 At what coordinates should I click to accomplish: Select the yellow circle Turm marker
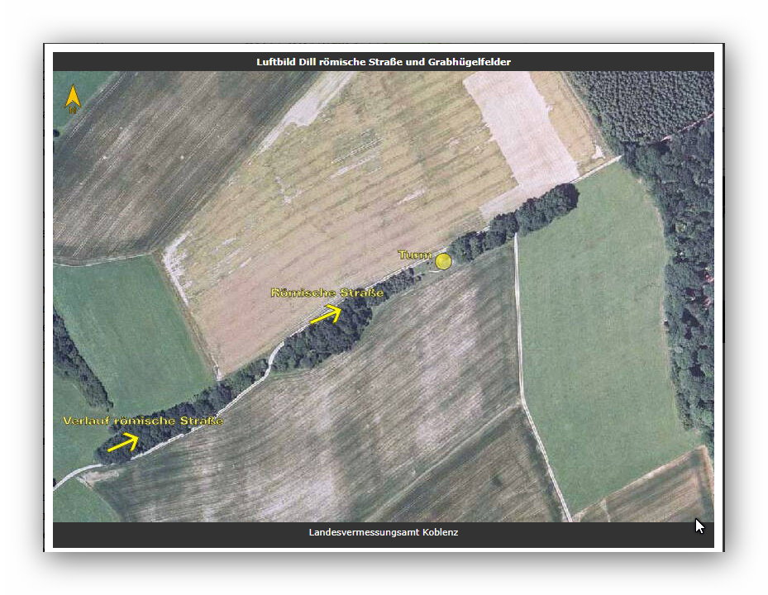coord(444,261)
